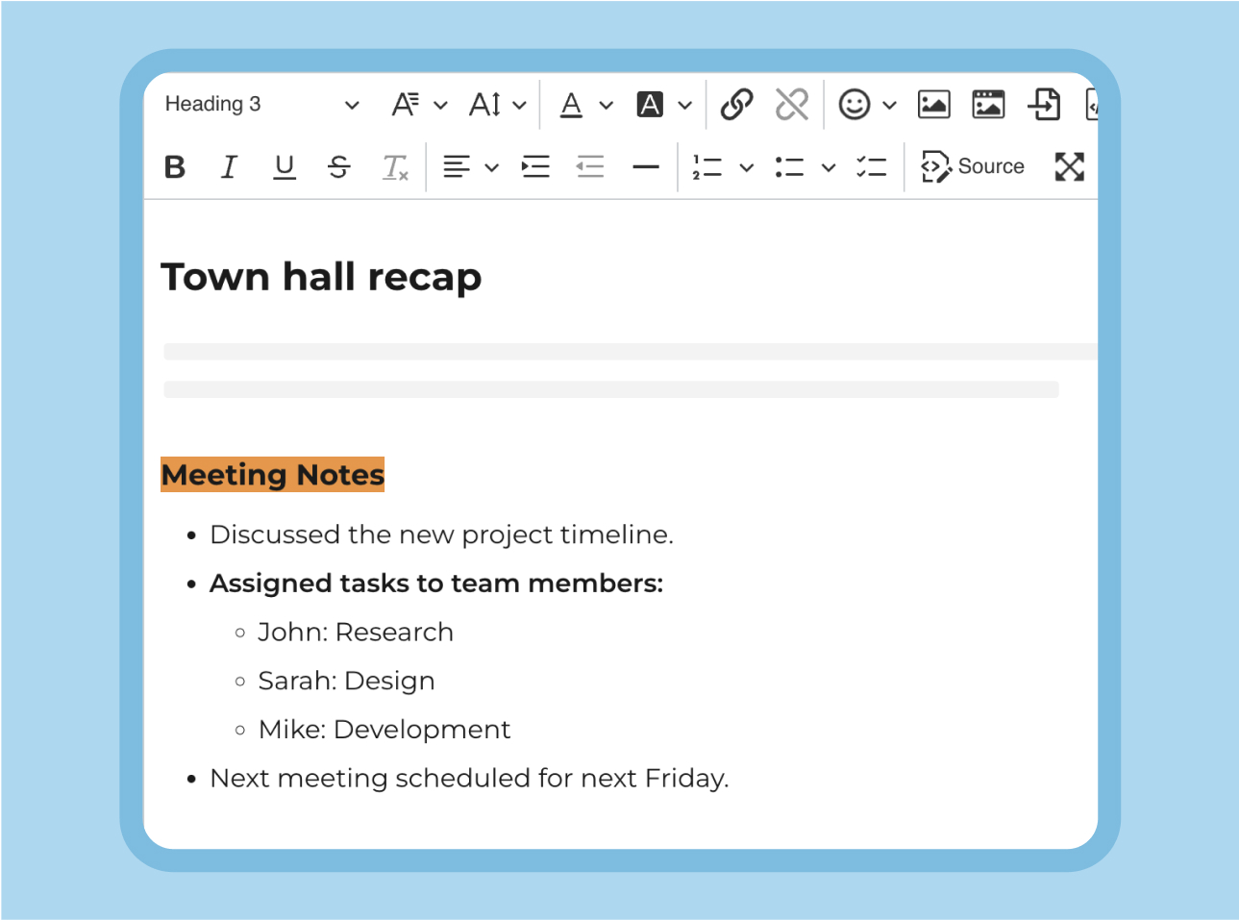Open the Heading 3 style dropdown

[261, 104]
